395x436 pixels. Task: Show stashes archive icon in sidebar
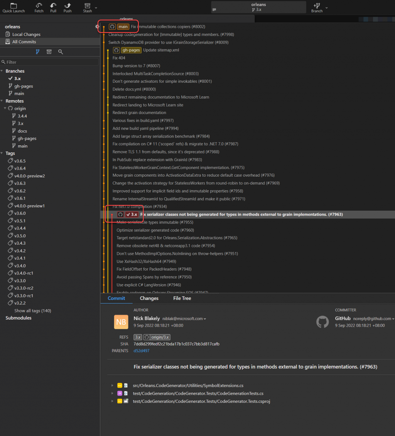[x=49, y=52]
